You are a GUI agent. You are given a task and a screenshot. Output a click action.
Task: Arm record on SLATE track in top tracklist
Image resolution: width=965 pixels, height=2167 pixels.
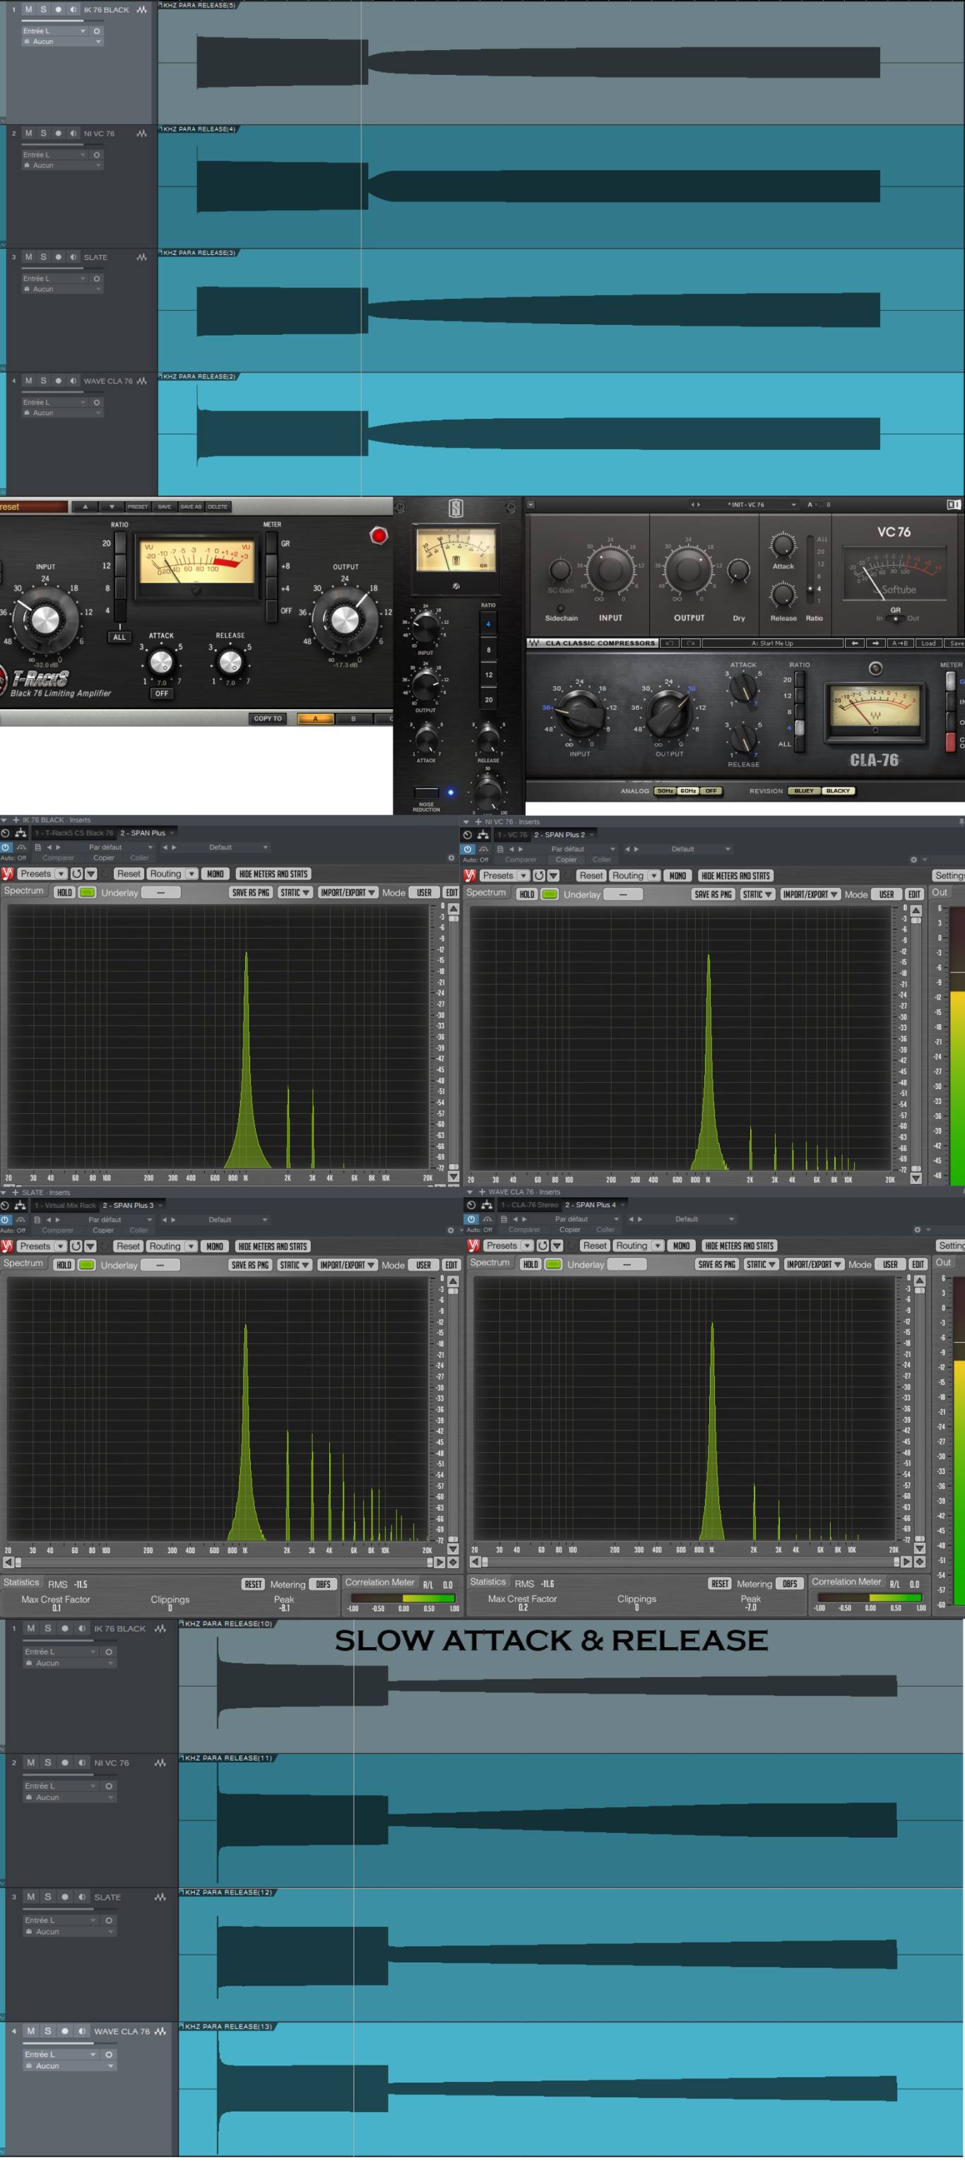tap(58, 256)
